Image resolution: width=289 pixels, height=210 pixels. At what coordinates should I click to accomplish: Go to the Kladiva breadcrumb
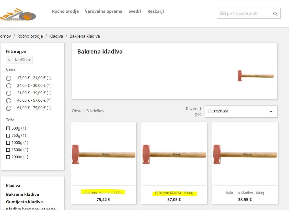coord(56,36)
